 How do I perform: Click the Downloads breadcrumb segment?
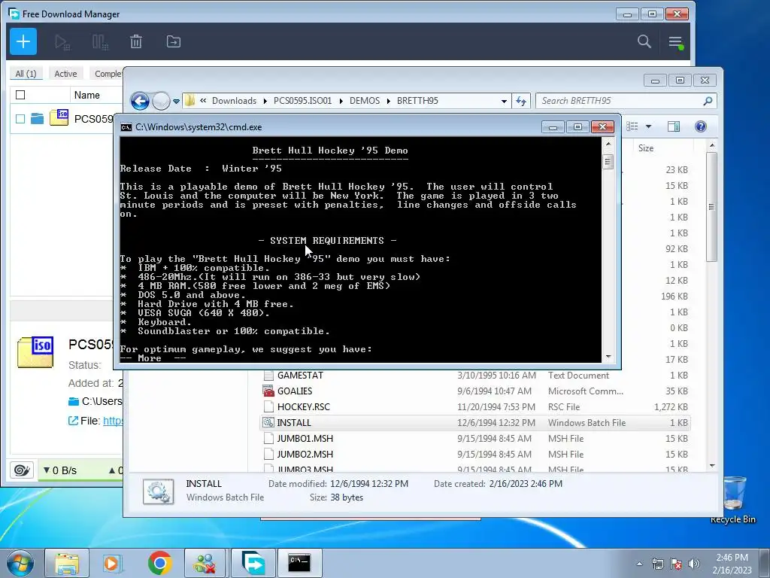point(235,102)
